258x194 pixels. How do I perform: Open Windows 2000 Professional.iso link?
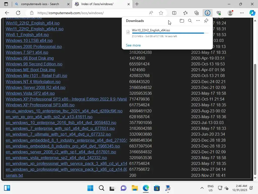pyautogui.click(x=34, y=46)
